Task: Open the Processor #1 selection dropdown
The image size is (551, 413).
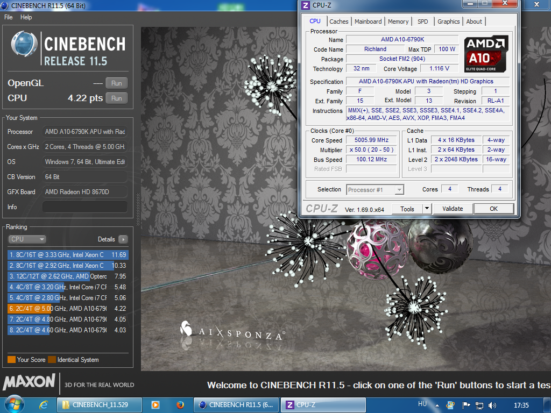Action: coord(375,190)
